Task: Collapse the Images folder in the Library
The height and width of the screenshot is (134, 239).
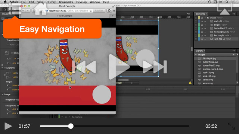Action: click(x=196, y=55)
